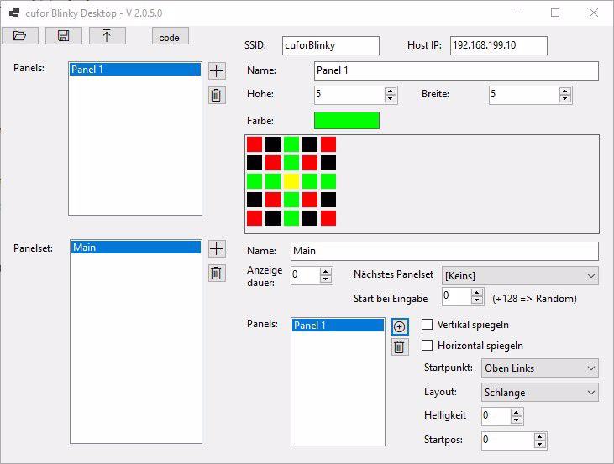Image resolution: width=614 pixels, height=464 pixels.
Task: Delete selected panel using top trash icon
Action: click(216, 95)
